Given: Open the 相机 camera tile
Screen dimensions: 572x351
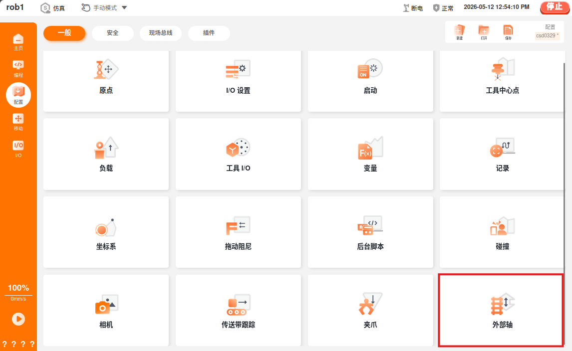Looking at the screenshot, I should (106, 310).
